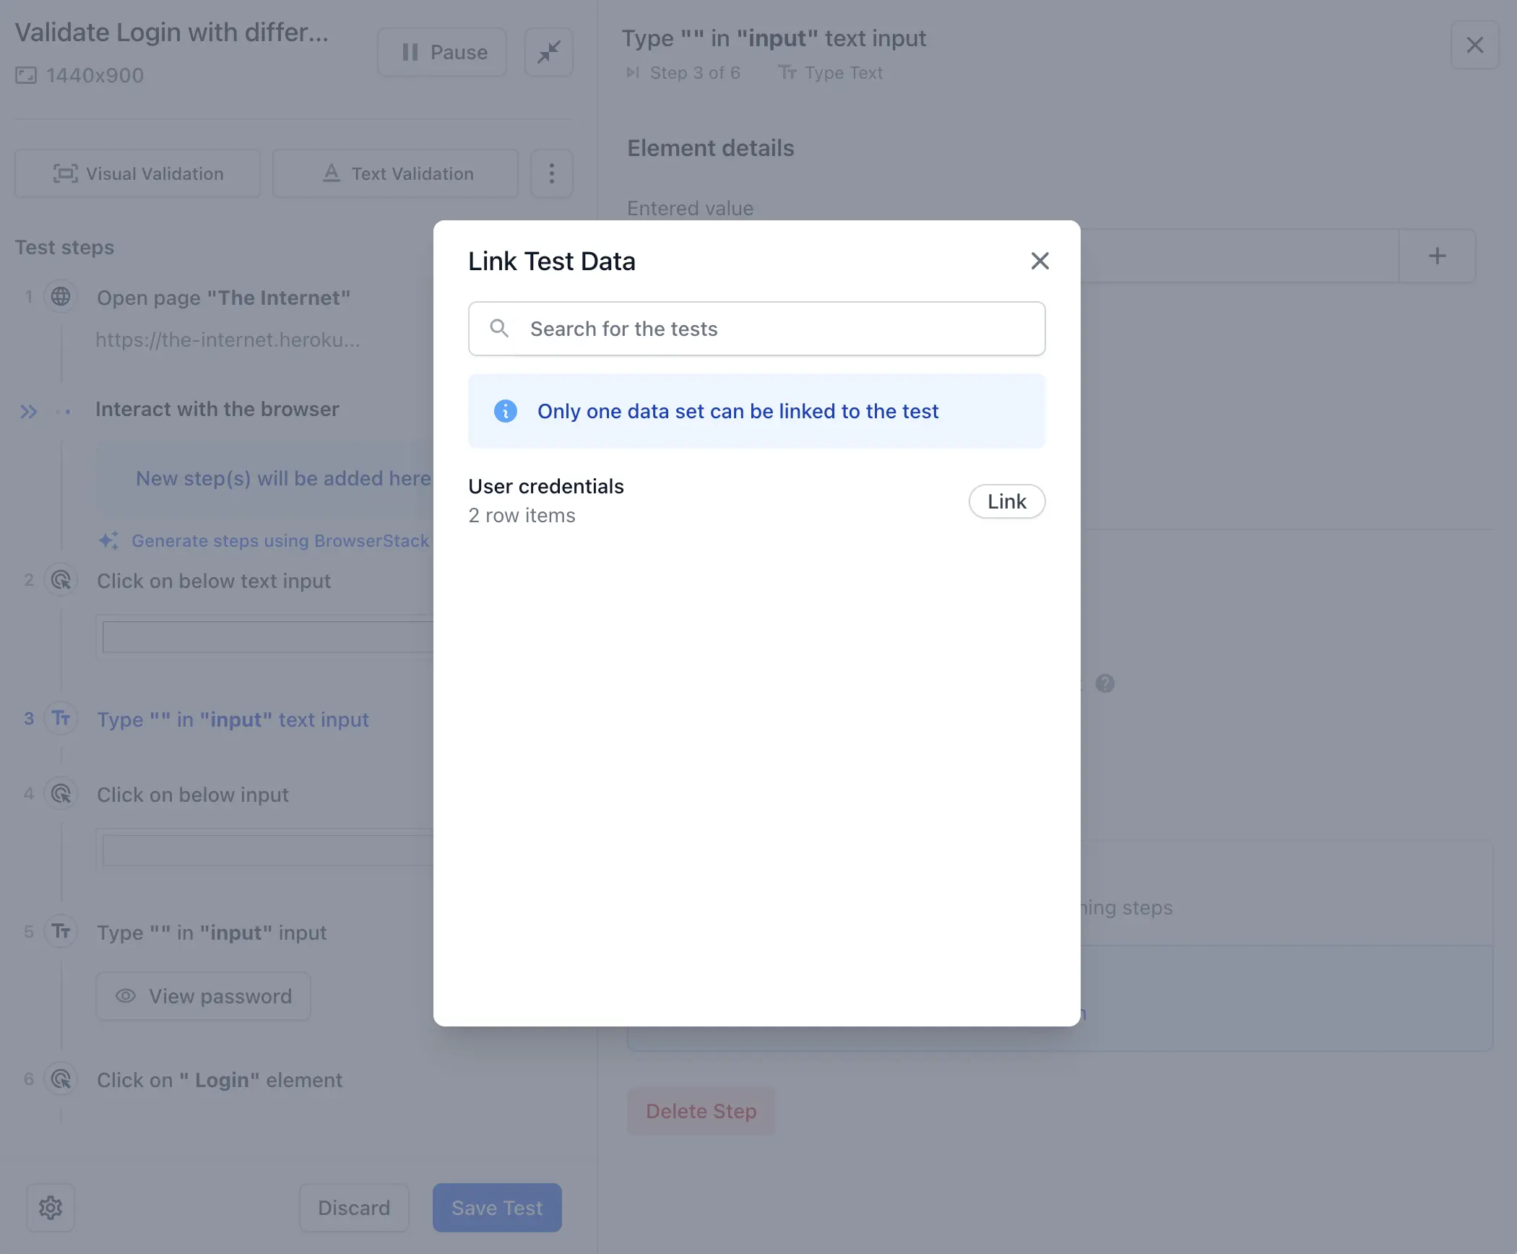Click the Link button for User credentials

pos(1006,501)
